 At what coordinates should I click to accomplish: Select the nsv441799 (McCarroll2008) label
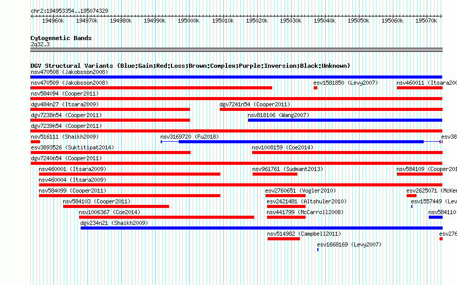click(x=305, y=212)
